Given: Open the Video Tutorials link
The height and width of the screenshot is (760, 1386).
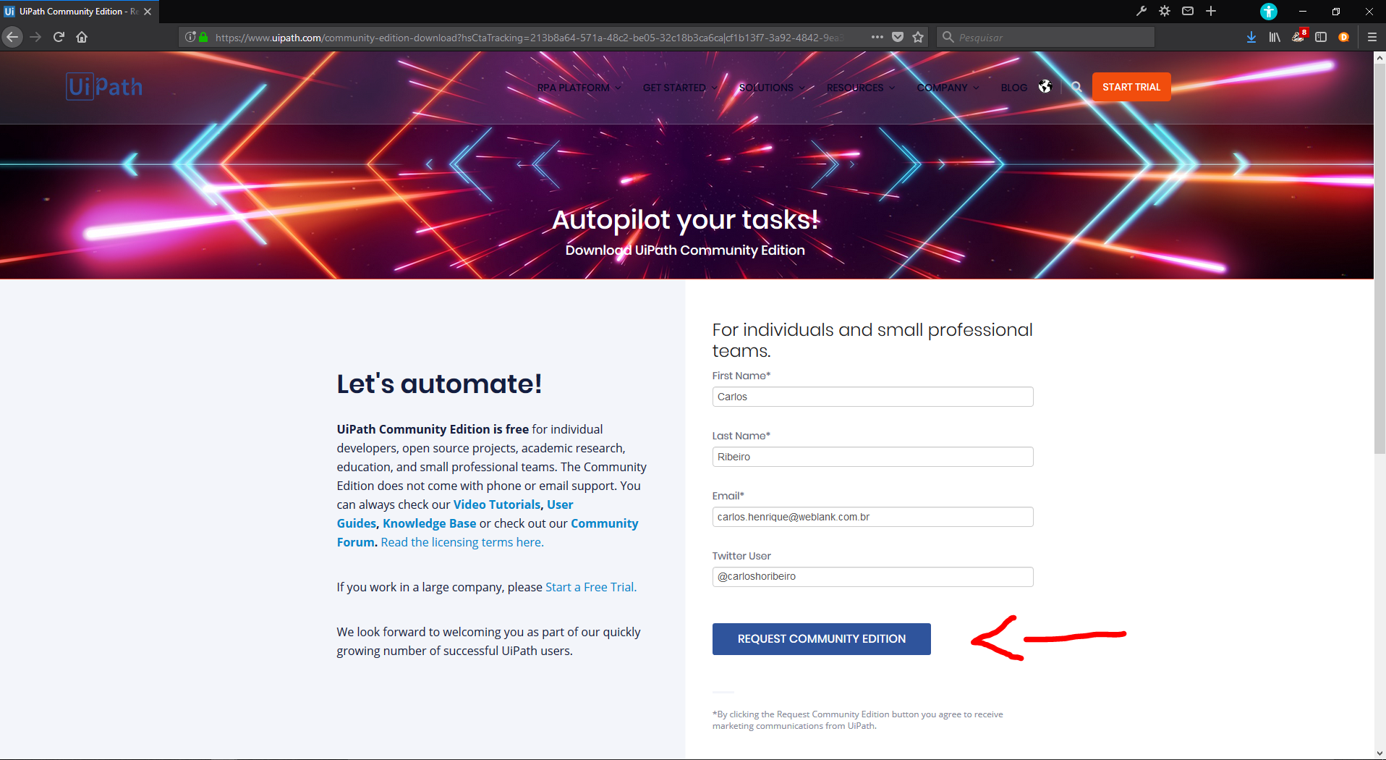Looking at the screenshot, I should [497, 504].
